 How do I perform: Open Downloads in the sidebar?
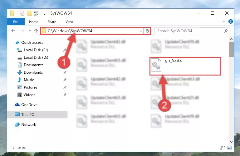(33, 72)
